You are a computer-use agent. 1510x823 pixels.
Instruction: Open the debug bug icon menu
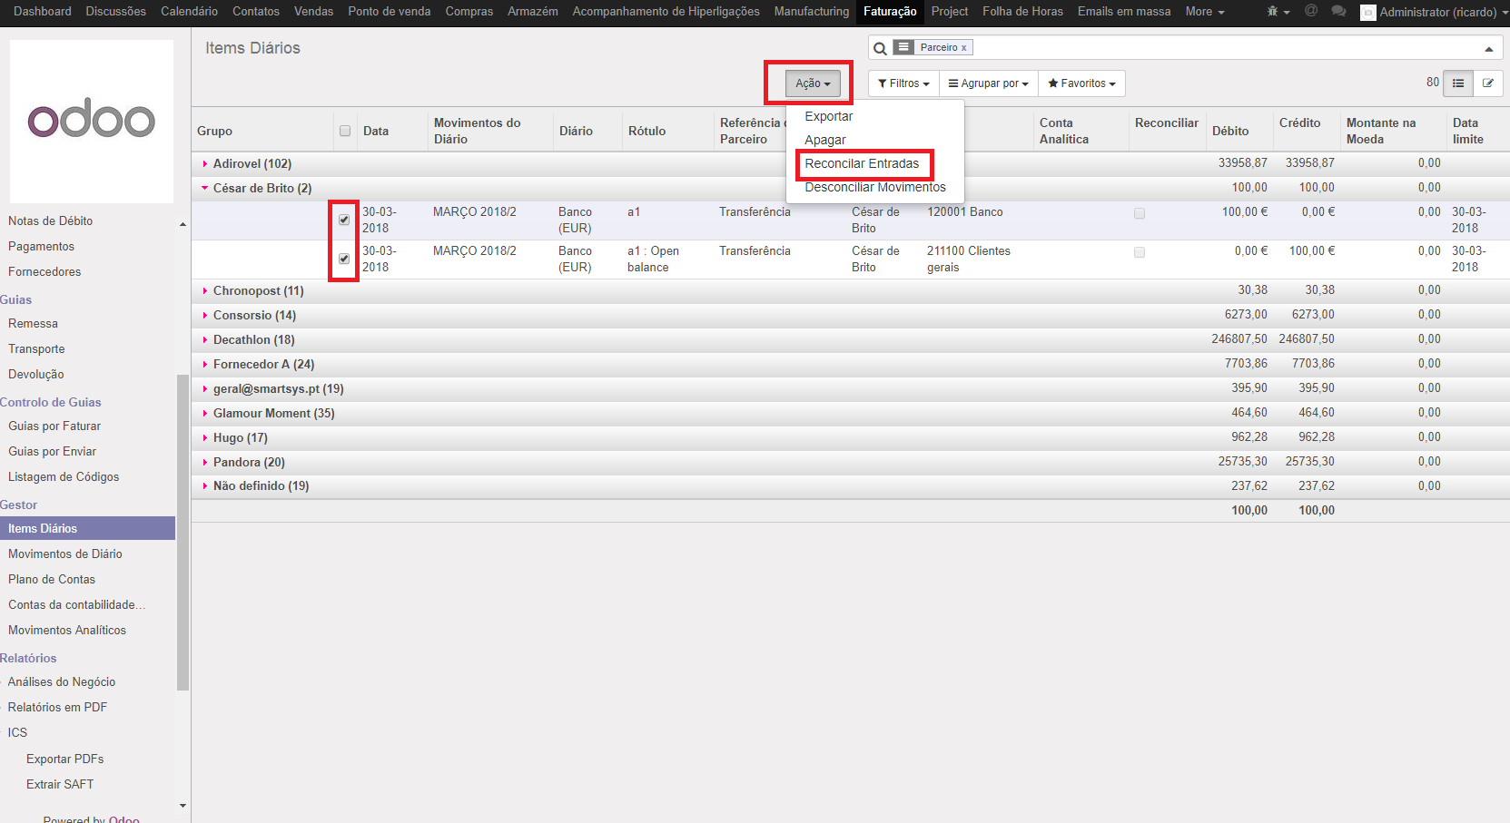coord(1276,12)
